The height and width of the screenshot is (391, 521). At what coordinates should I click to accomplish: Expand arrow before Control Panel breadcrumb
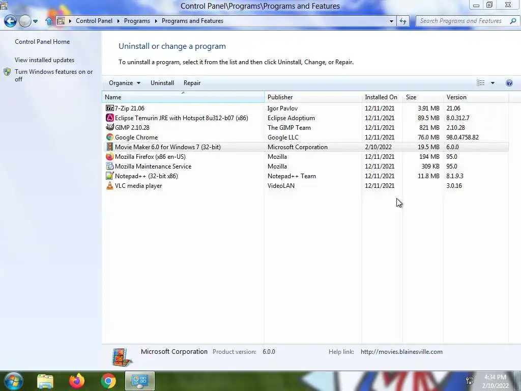point(70,21)
